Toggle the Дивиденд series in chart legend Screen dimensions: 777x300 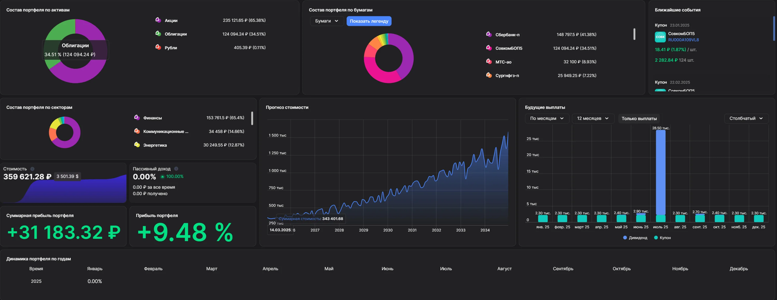(x=635, y=238)
